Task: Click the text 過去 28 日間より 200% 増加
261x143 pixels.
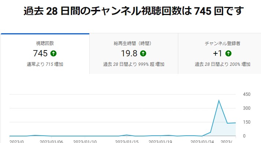Action: [223, 64]
